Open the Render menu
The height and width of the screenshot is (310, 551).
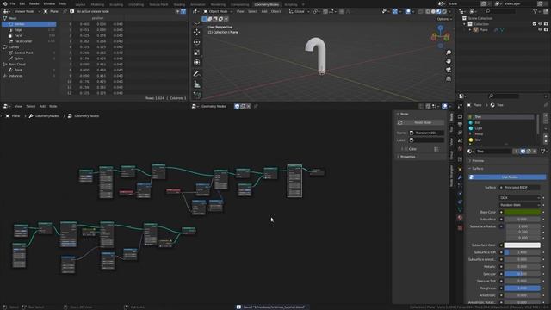coord(34,3)
